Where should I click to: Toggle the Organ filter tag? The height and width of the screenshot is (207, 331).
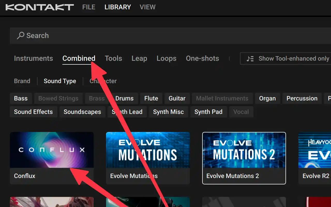click(x=267, y=98)
